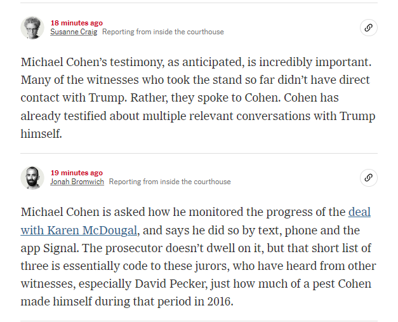The height and width of the screenshot is (322, 398).
Task: Click the phrase 'Many of the witnesses'
Action: (x=80, y=80)
